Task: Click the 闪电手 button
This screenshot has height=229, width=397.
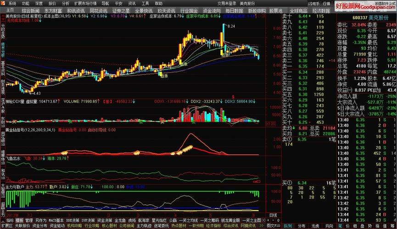Action: 314,4
